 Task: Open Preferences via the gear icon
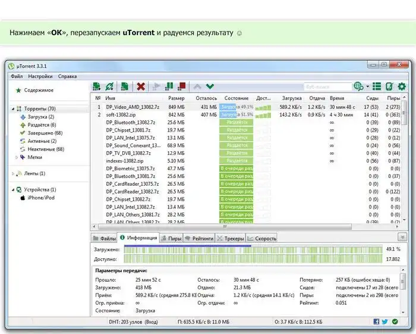coord(402,87)
